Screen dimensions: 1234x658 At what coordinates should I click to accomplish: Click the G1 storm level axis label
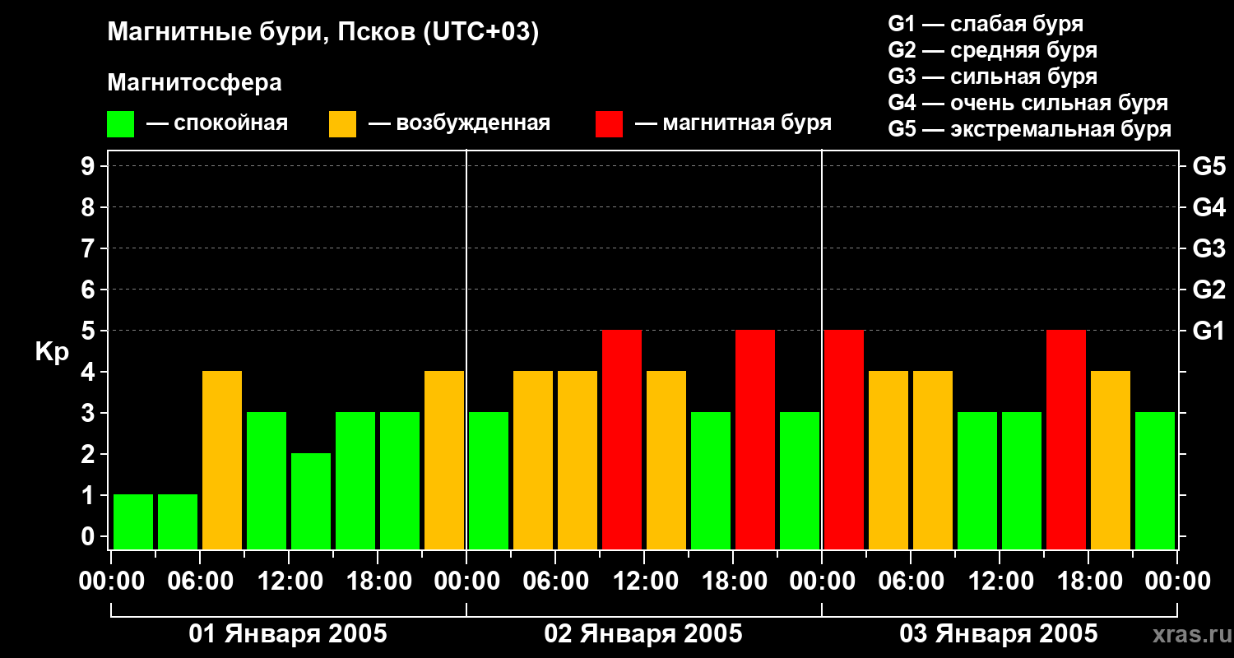(1208, 331)
